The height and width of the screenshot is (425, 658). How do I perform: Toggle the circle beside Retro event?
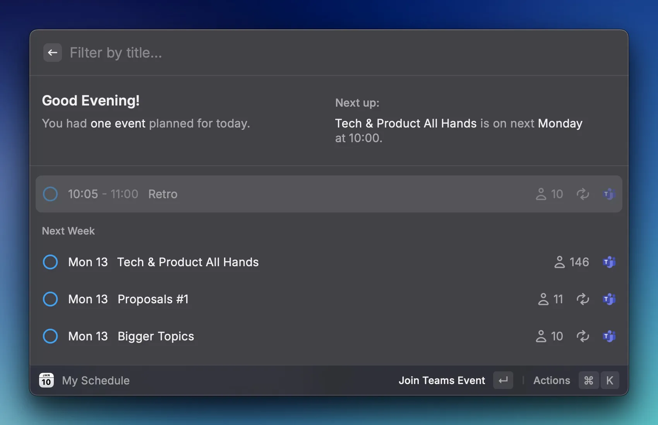pos(50,194)
